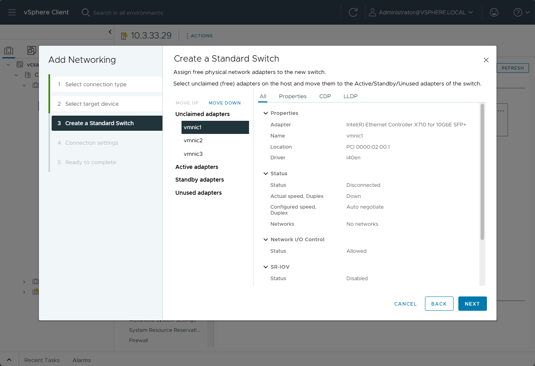
Task: Collapse the left navigation panel
Action: [x=110, y=32]
